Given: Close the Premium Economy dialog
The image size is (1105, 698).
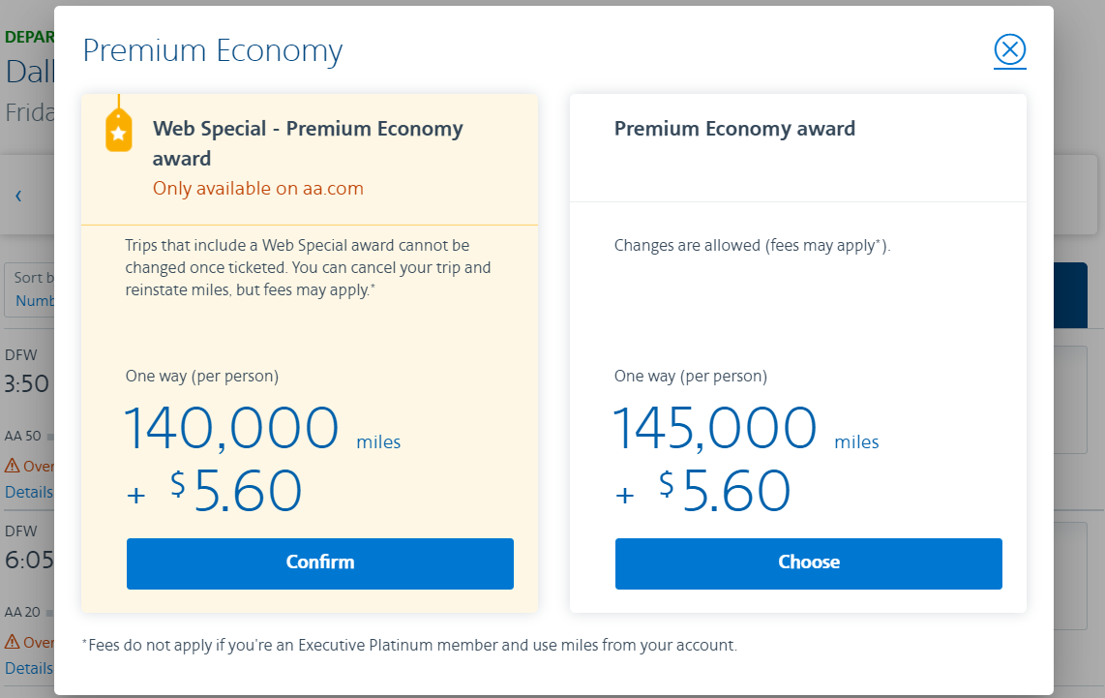Looking at the screenshot, I should (x=1009, y=49).
